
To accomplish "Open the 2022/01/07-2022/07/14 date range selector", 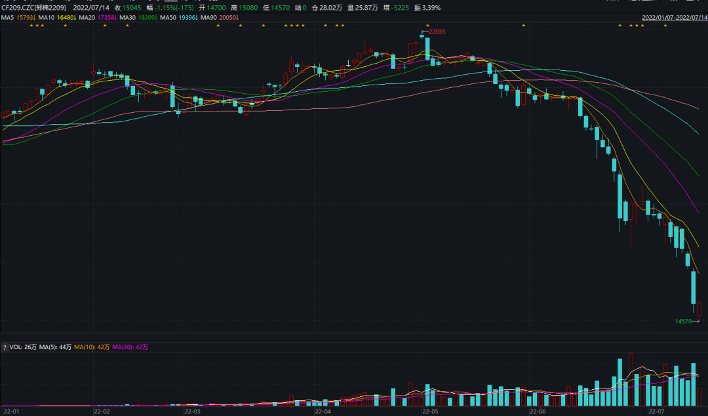I will pos(674,16).
